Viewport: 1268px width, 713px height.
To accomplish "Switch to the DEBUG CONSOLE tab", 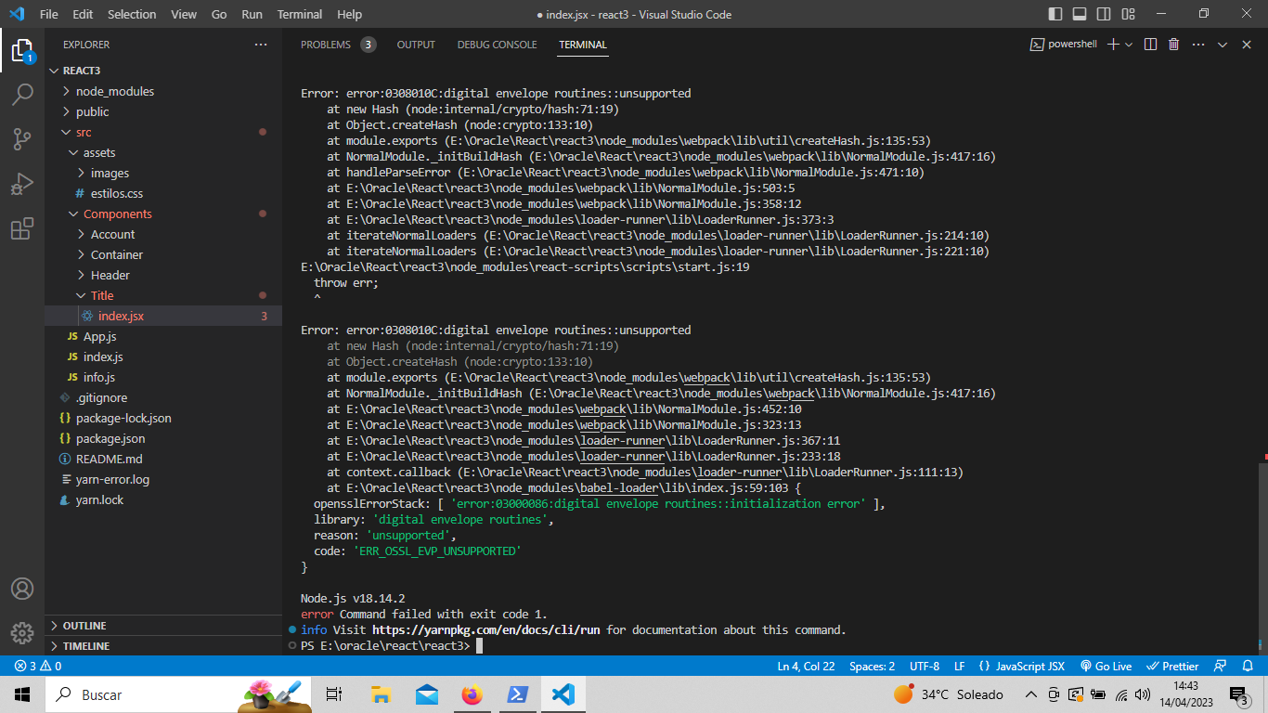I will pyautogui.click(x=497, y=45).
